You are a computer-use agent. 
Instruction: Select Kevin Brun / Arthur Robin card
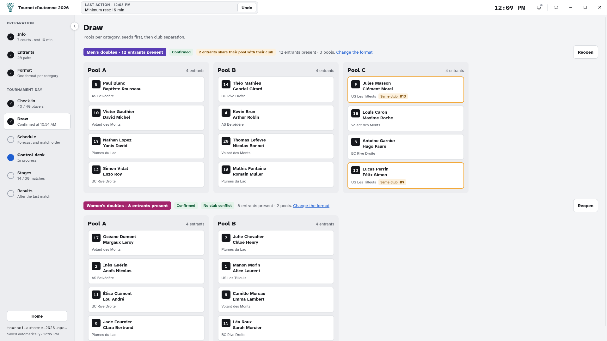276,118
